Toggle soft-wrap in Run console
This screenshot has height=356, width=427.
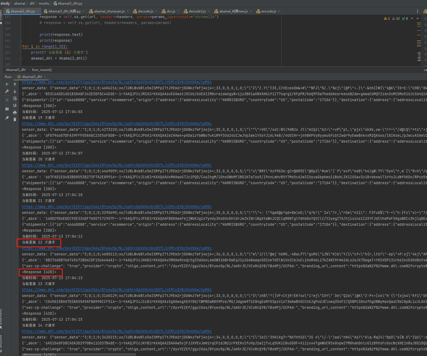tap(15, 98)
